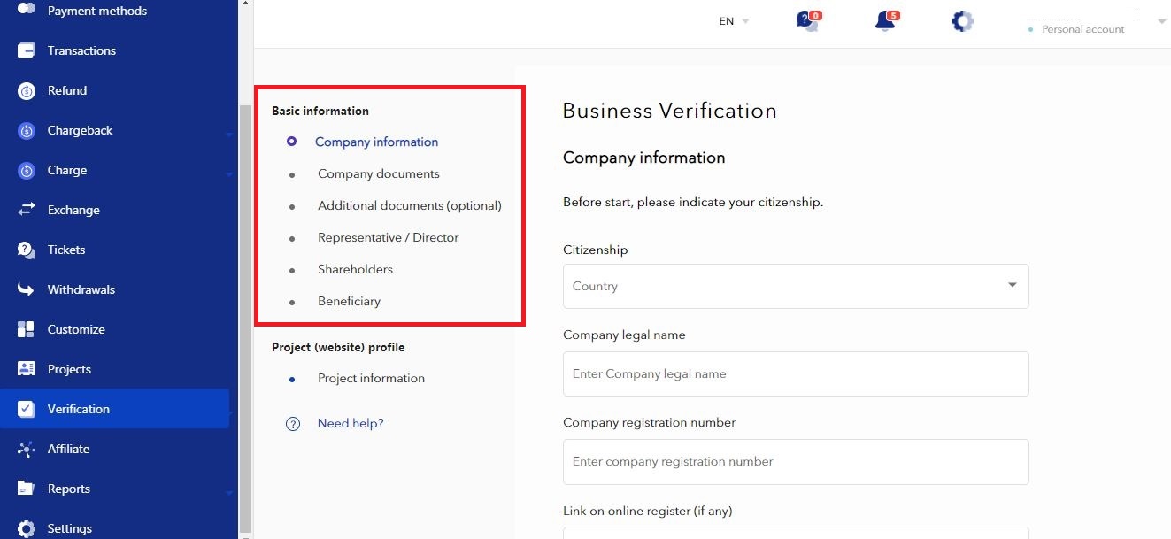Image resolution: width=1171 pixels, height=539 pixels.
Task: Click the Tickets chat icon
Action: point(27,250)
